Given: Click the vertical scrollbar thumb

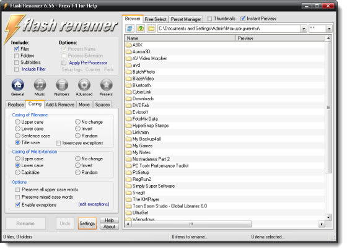Looking at the screenshot, I should click(328, 108).
